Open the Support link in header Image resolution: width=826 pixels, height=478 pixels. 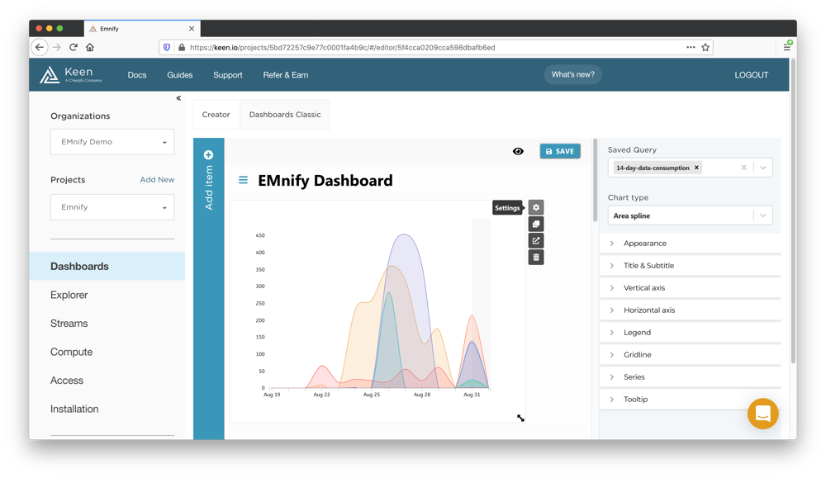pyautogui.click(x=228, y=75)
